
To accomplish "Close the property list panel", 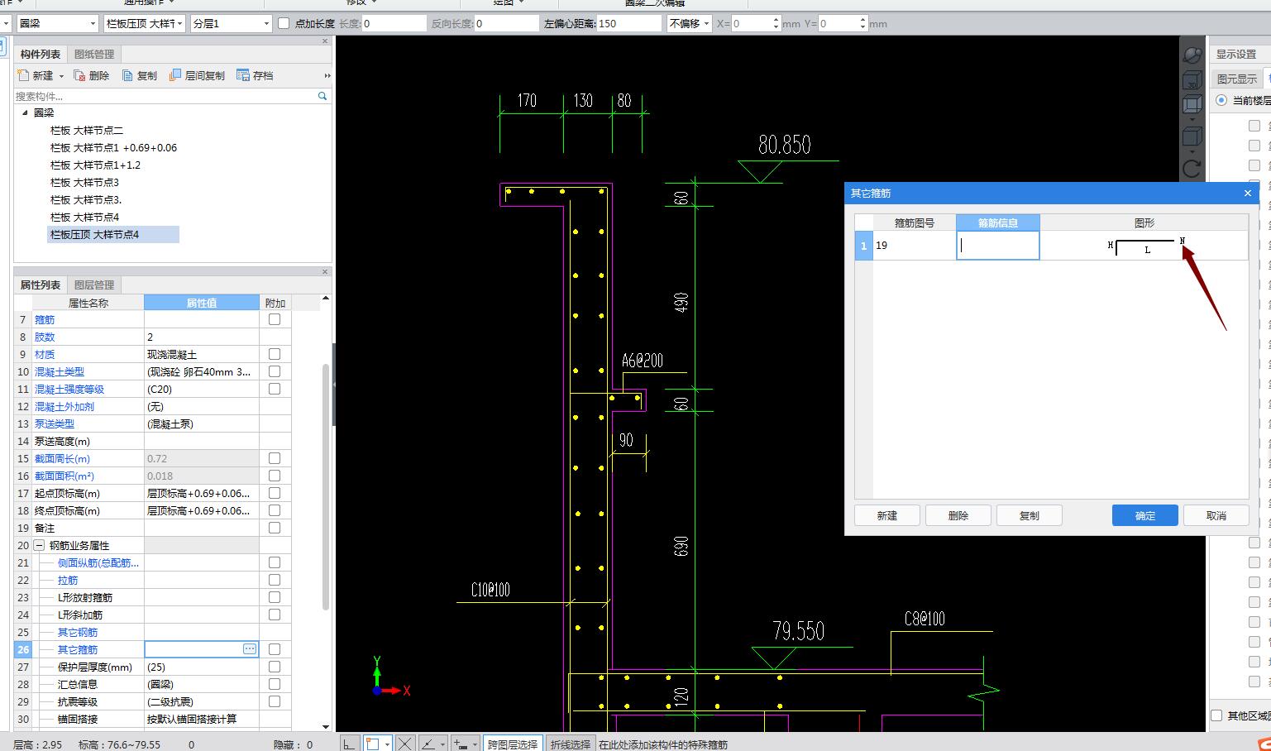I will tap(324, 271).
